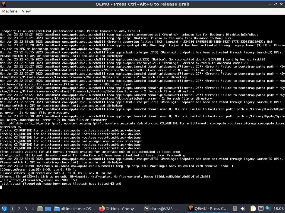Select the QEMU taskbar entry
The image size is (285, 213).
click(208, 209)
